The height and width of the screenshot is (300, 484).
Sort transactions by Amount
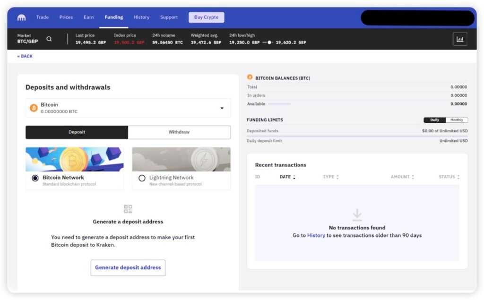click(x=402, y=177)
